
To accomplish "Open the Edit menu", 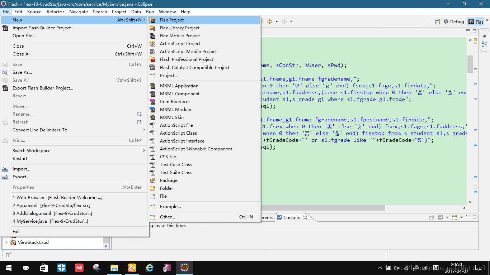I will click(18, 11).
